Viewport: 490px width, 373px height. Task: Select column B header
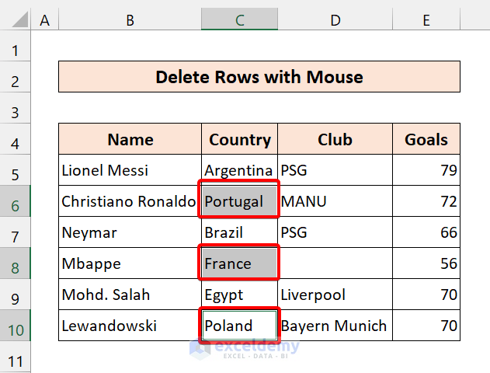pyautogui.click(x=130, y=20)
